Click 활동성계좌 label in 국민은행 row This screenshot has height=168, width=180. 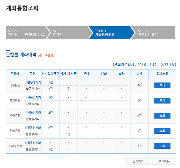point(33,89)
